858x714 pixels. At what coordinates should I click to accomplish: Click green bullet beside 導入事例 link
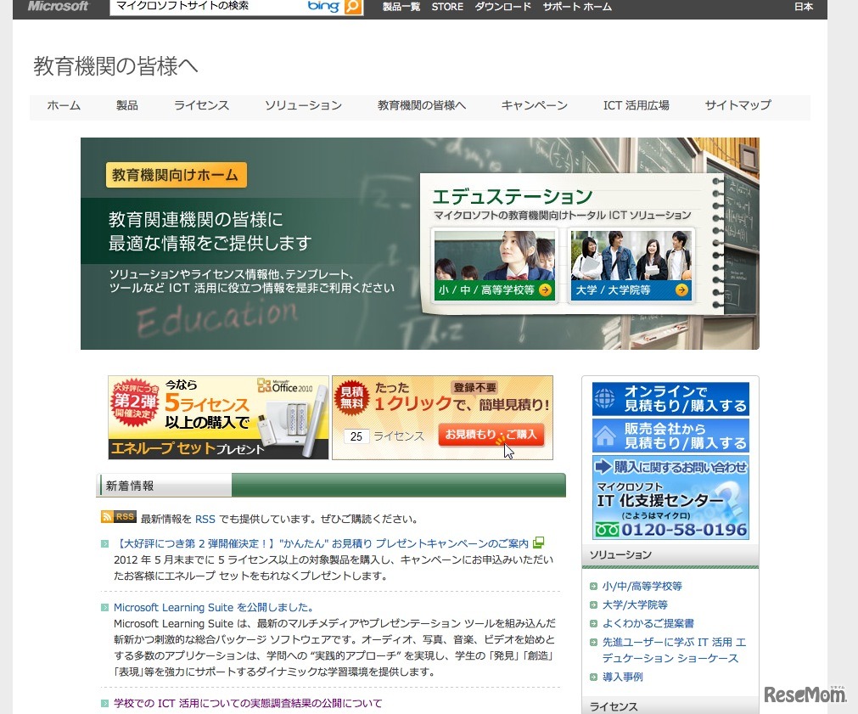pos(593,677)
